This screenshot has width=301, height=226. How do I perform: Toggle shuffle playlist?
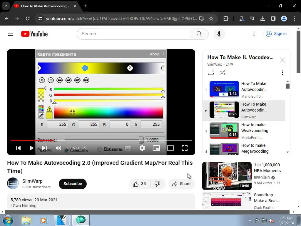click(x=222, y=73)
